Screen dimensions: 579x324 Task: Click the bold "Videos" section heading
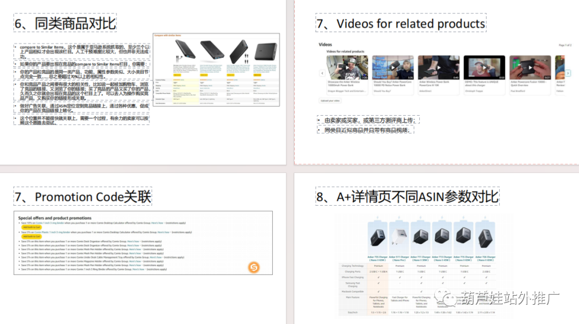(x=325, y=44)
